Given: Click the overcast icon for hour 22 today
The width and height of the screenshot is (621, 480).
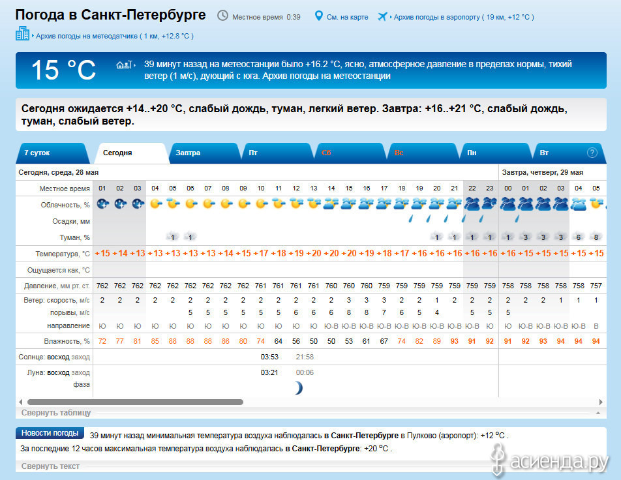Looking at the screenshot, I should pyautogui.click(x=472, y=204).
